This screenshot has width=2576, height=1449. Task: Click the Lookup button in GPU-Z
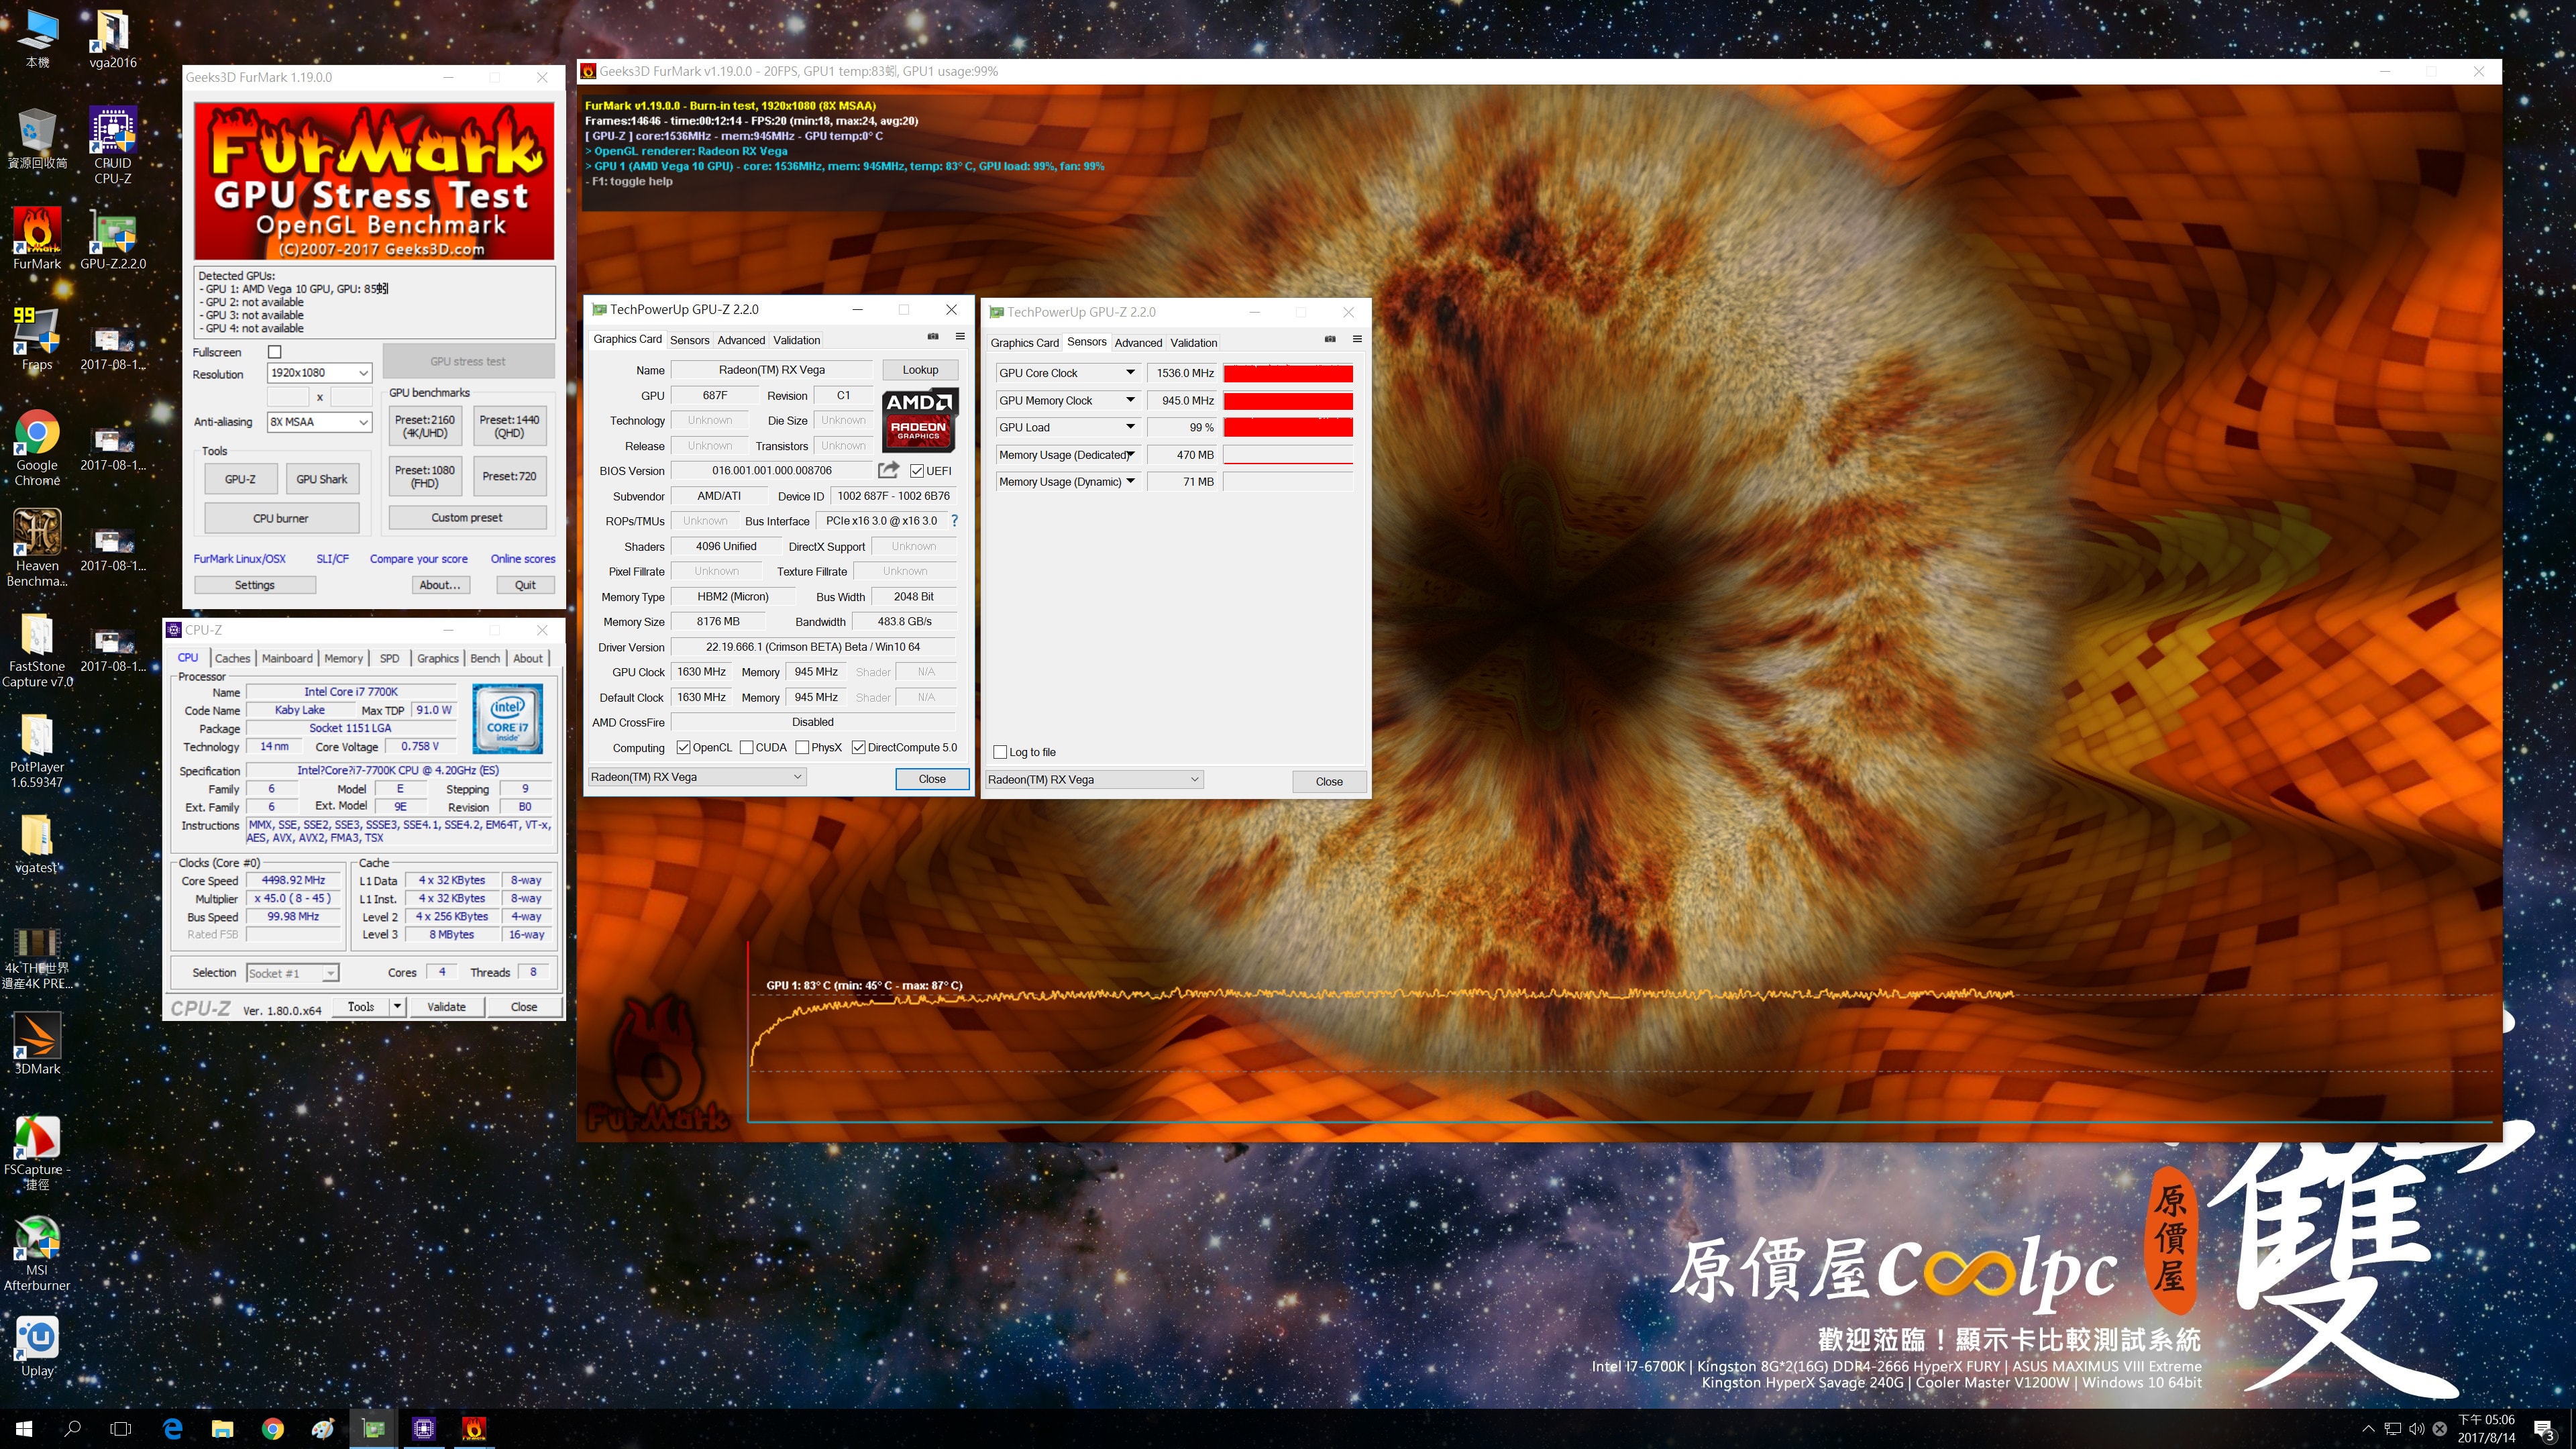[920, 370]
